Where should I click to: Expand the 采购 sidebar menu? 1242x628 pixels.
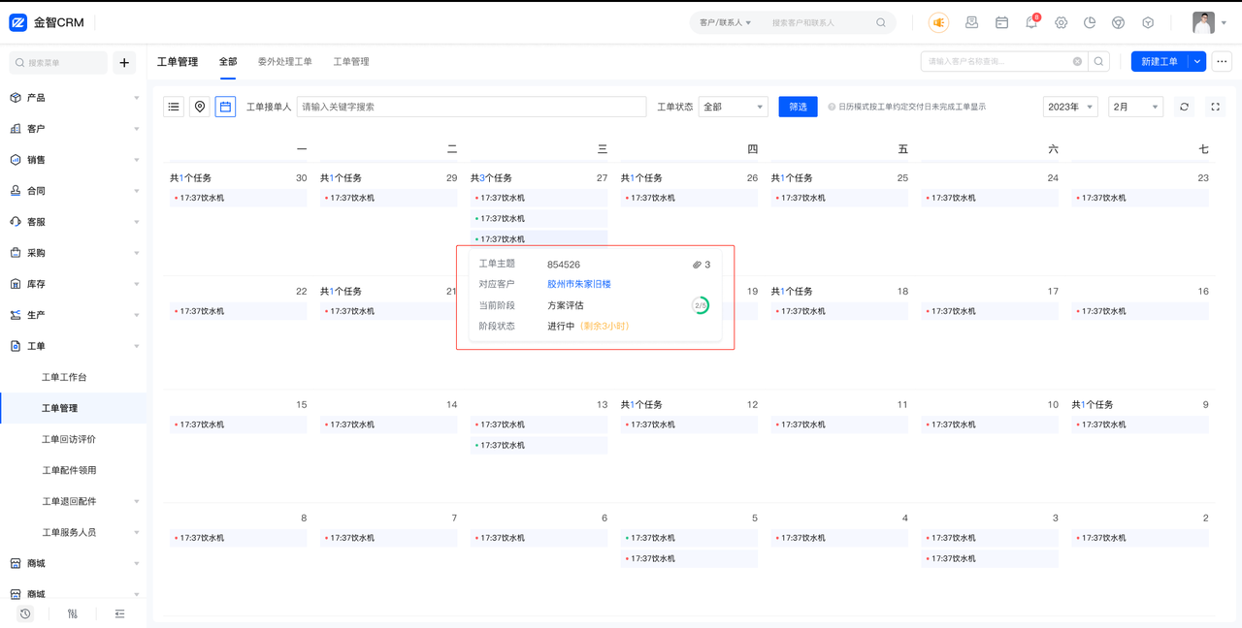137,253
